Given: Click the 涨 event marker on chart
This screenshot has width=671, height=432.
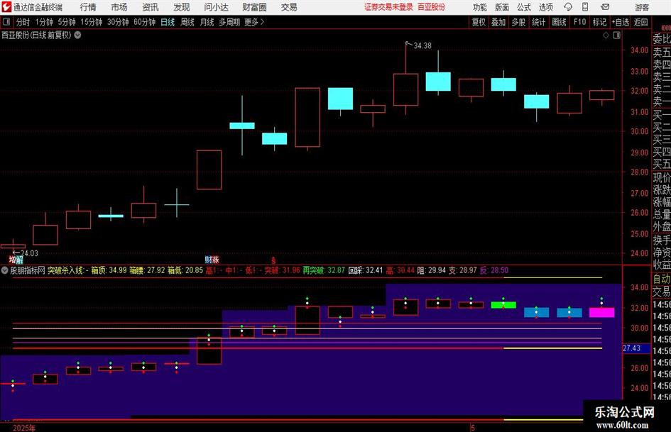Looking at the screenshot, I should point(215,259).
